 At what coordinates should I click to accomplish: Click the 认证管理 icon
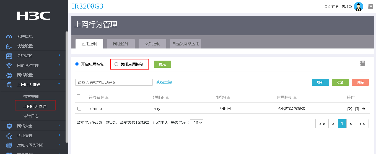[9, 136]
